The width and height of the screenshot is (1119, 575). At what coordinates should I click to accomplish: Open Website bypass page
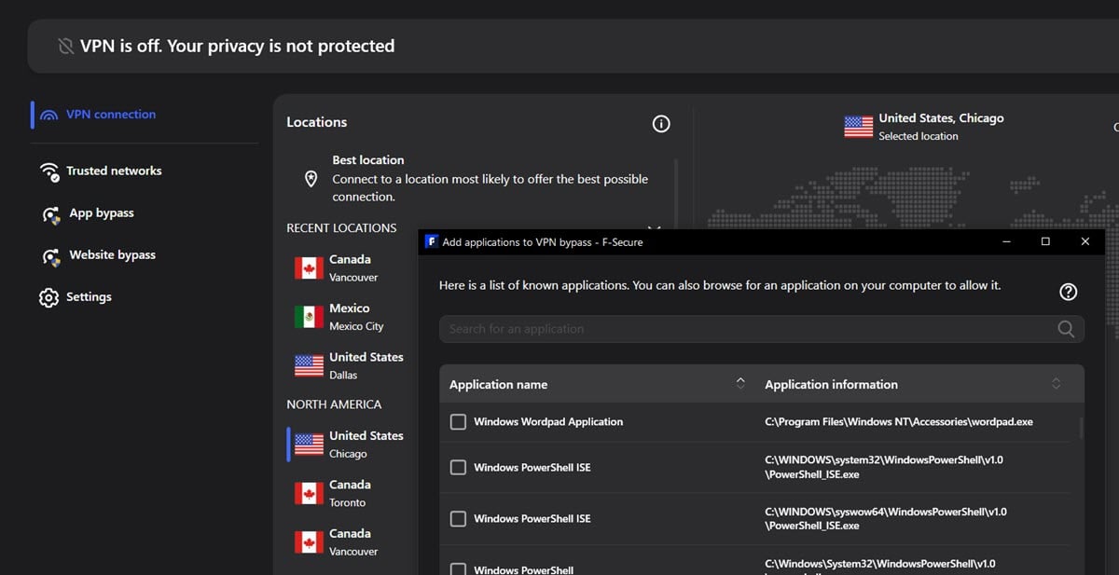112,254
